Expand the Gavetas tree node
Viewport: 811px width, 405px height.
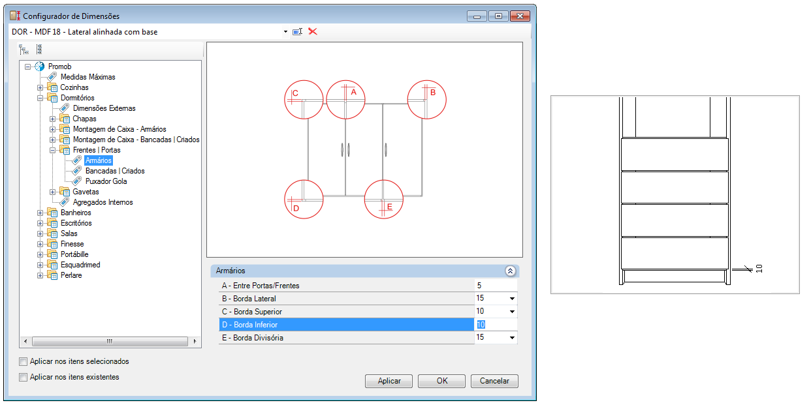[x=52, y=192]
